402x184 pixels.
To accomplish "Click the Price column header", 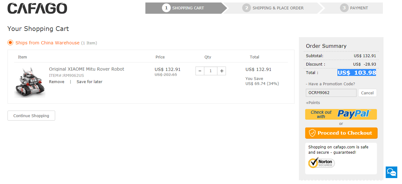I will tap(160, 57).
